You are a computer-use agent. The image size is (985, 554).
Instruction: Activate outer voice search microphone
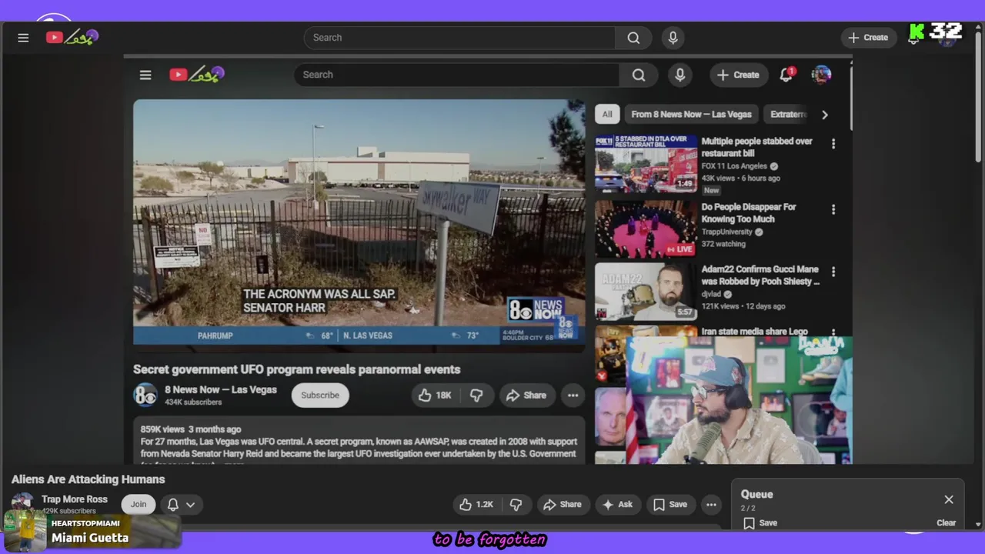click(673, 38)
